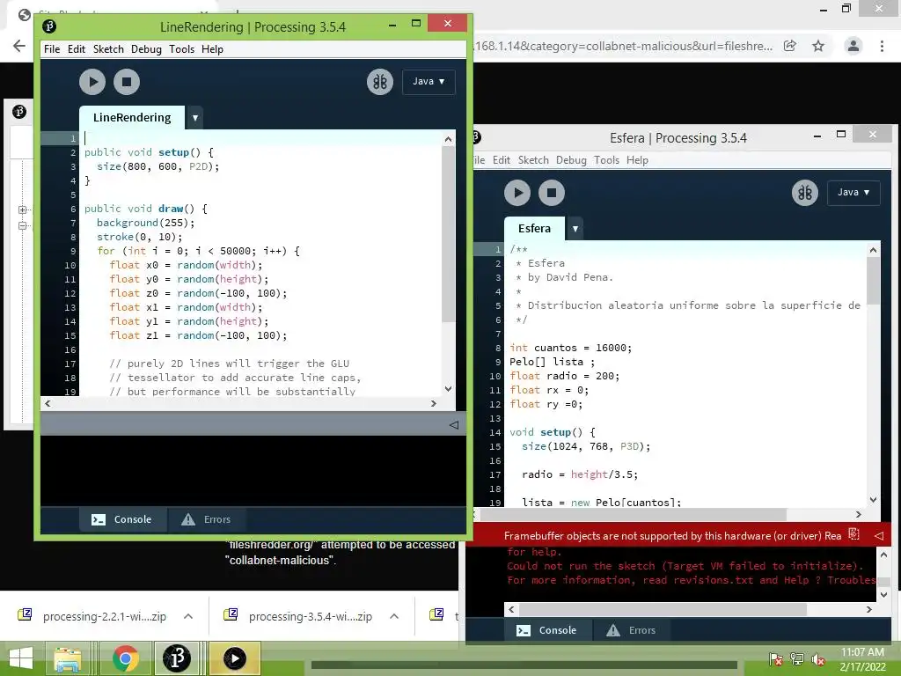The image size is (901, 676).
Task: Open Sketch menu in Esfera window
Action: pos(533,160)
